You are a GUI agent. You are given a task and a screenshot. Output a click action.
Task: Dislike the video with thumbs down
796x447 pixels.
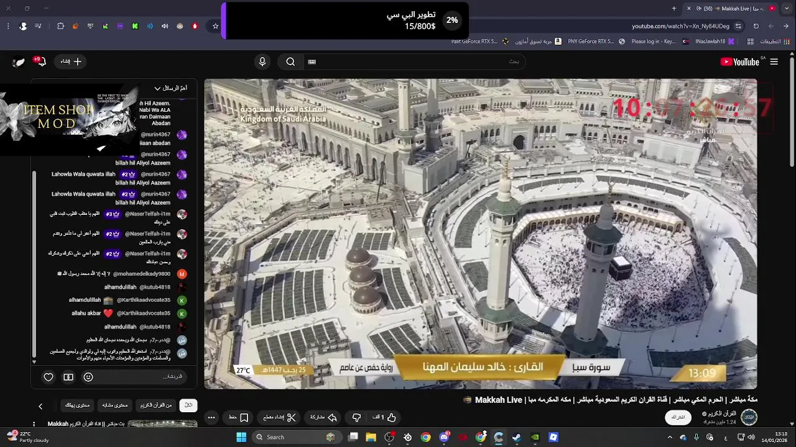tap(356, 417)
